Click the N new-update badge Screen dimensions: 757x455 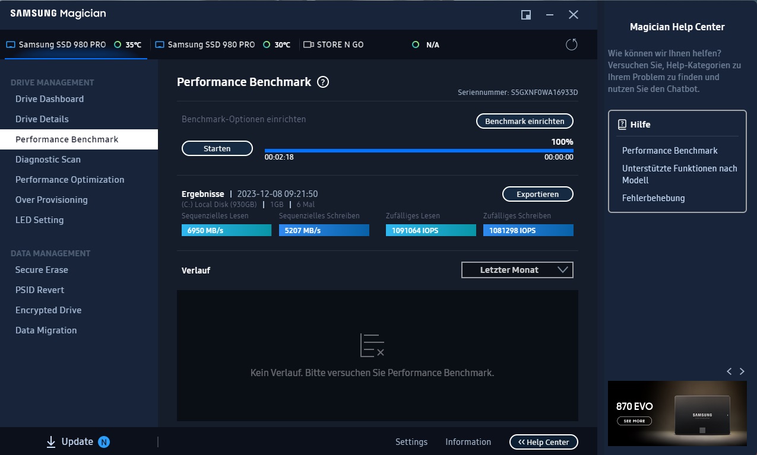[104, 442]
